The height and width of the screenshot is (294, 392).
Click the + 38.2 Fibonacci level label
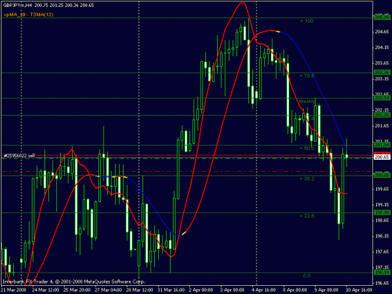click(307, 179)
